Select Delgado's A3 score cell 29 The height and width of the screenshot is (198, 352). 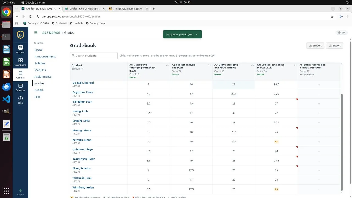coord(234,84)
